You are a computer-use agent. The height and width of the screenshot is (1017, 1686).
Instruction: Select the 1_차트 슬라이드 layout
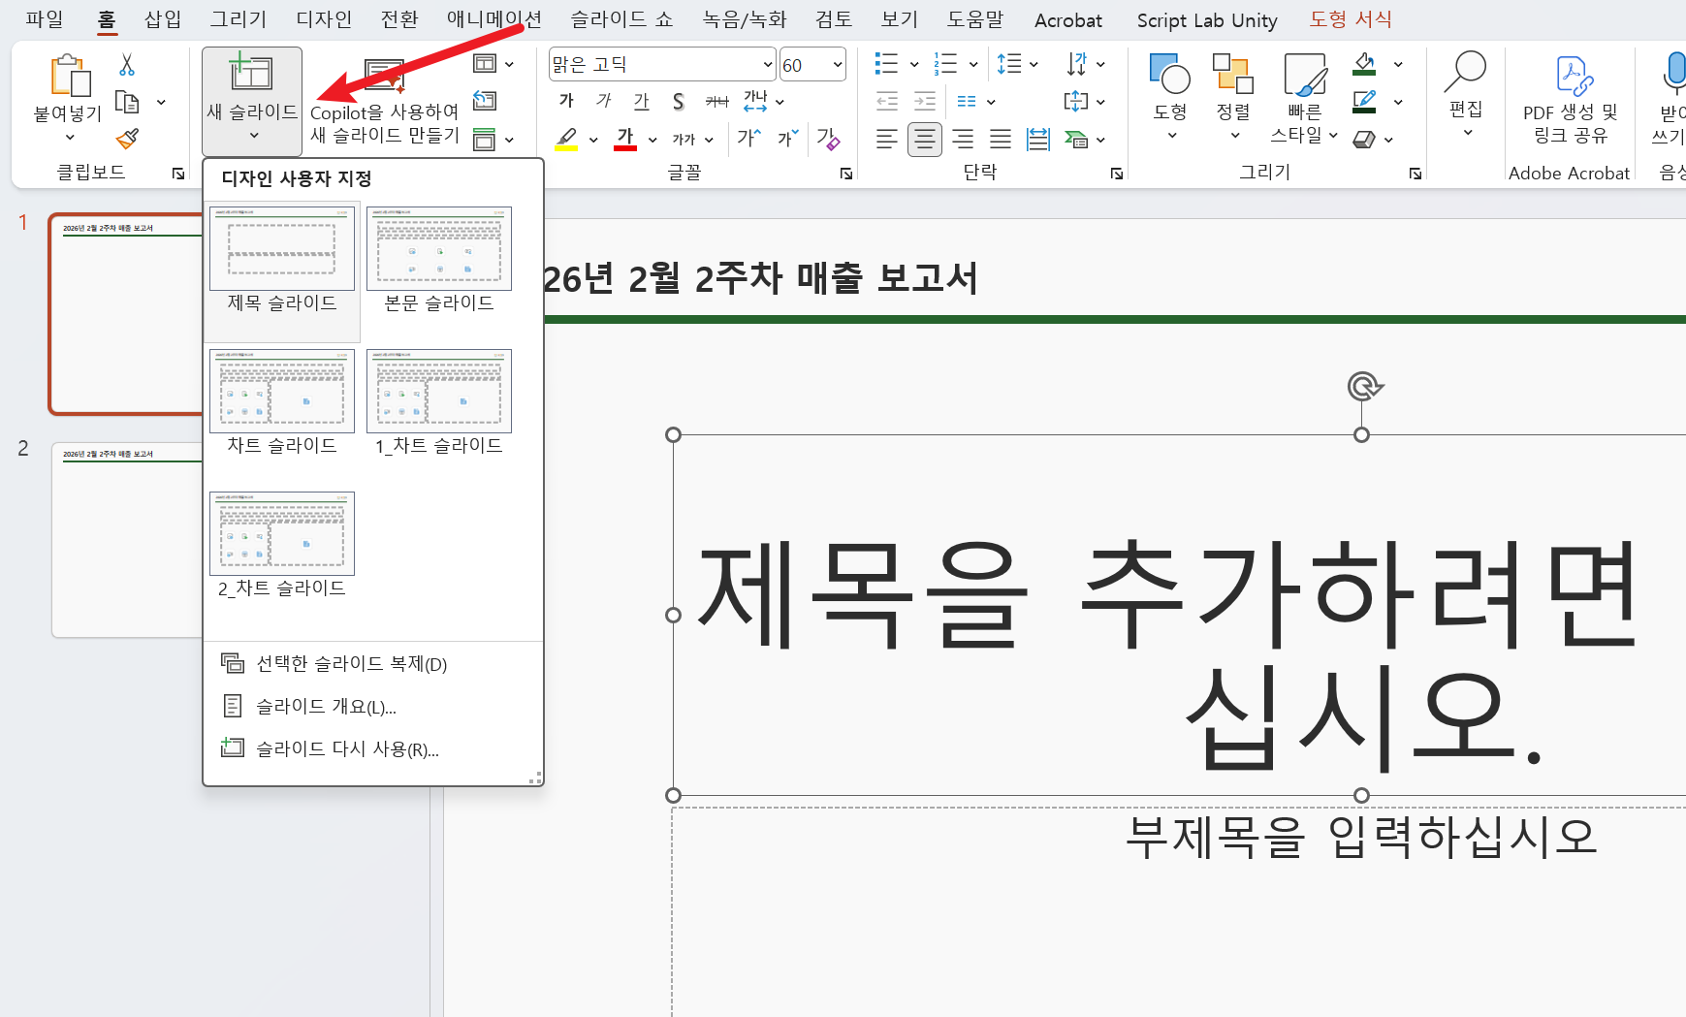coord(439,403)
